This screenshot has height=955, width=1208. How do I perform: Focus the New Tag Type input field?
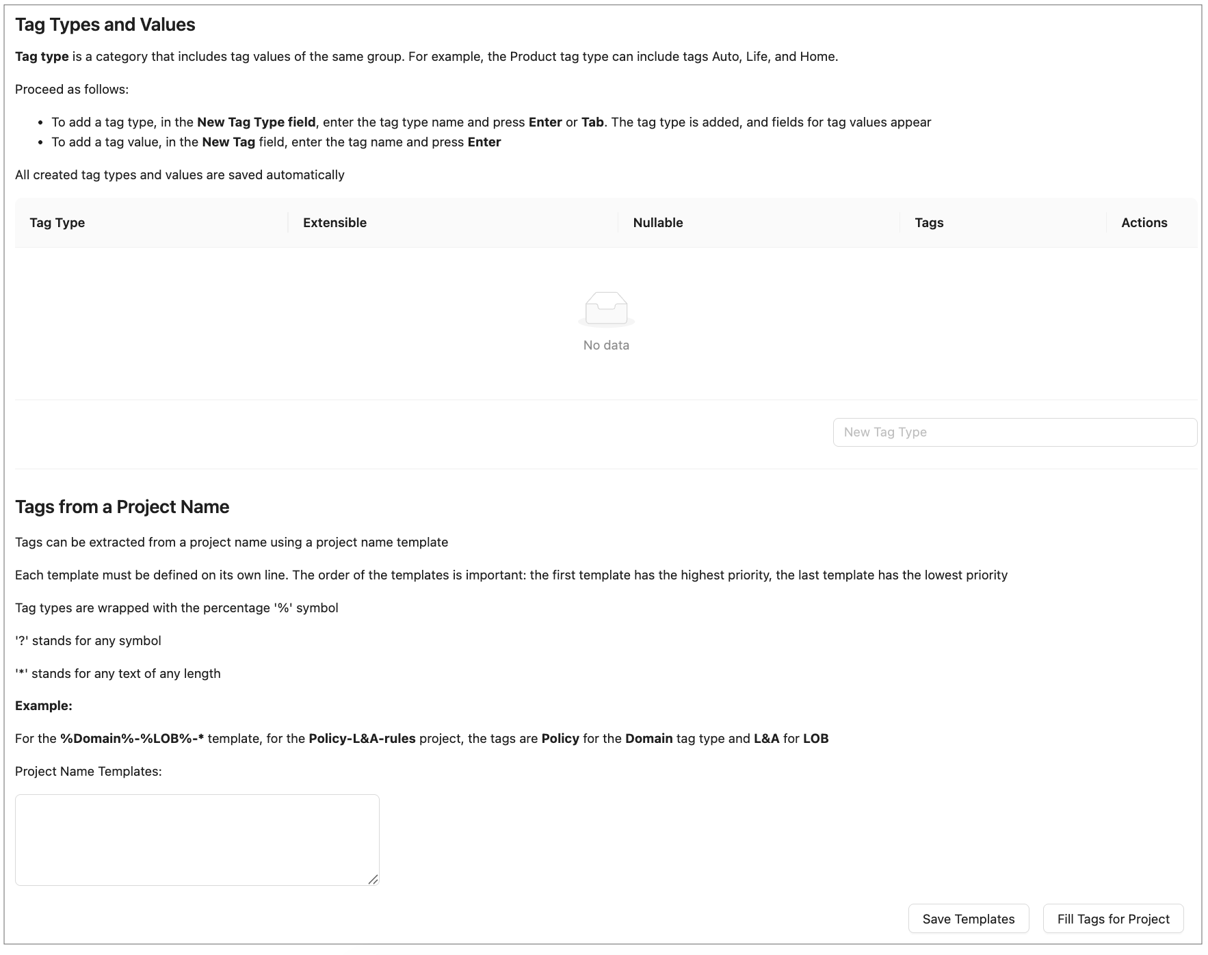[x=1014, y=432]
